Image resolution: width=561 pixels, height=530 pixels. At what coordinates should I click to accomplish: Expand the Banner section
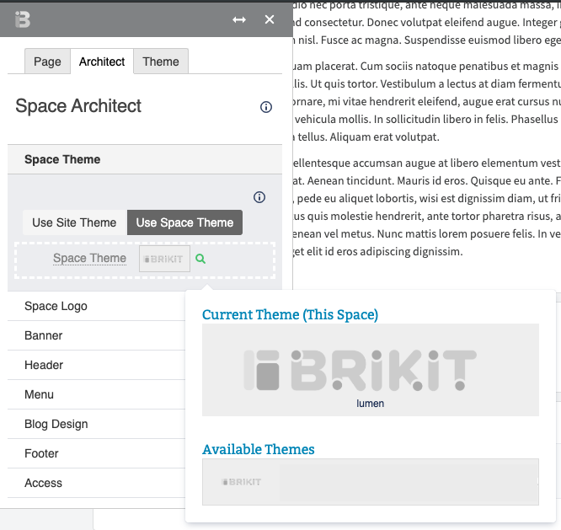click(97, 335)
